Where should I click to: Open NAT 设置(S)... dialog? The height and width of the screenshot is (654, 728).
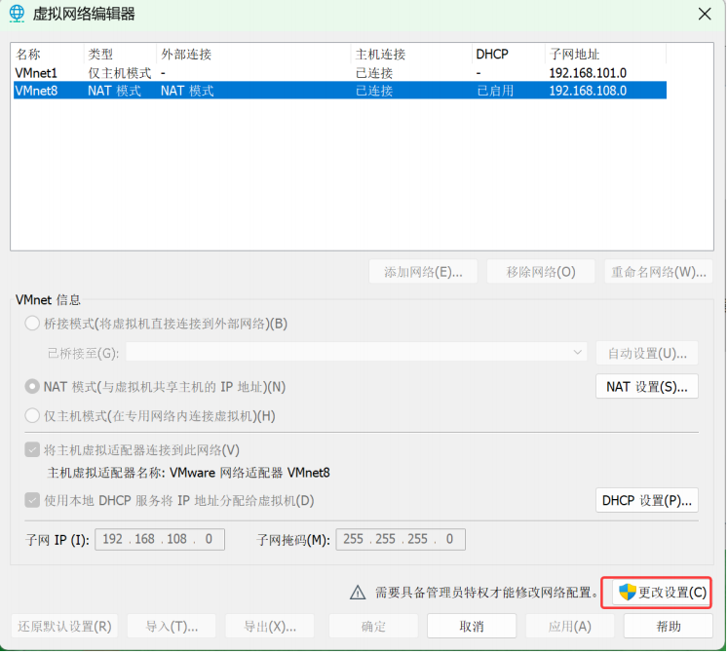[x=647, y=386]
